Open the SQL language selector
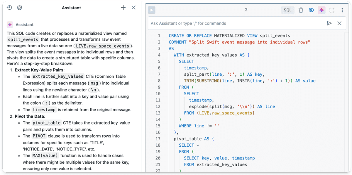This screenshot has width=352, height=175. (287, 10)
